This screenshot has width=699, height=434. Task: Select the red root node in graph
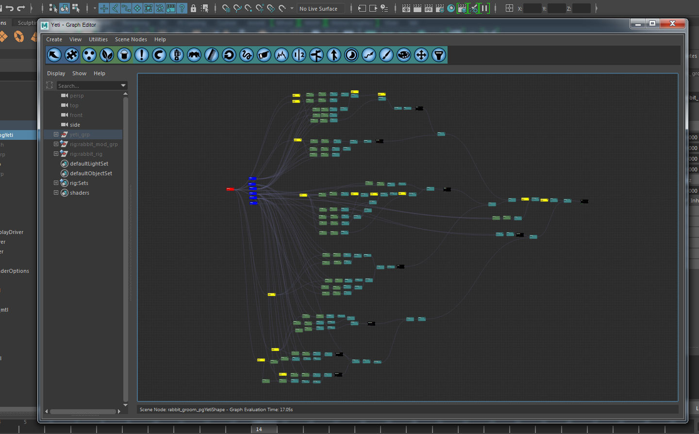click(x=230, y=189)
